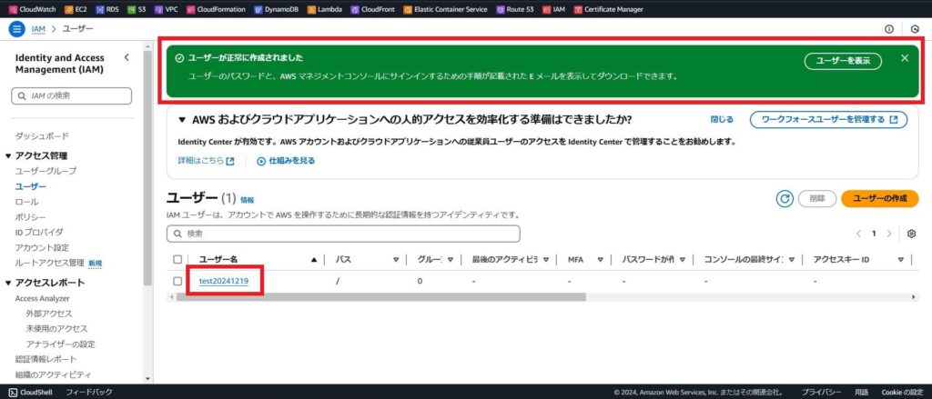Image resolution: width=932 pixels, height=399 pixels.
Task: Open the S3 service shortcut
Action: (x=137, y=9)
